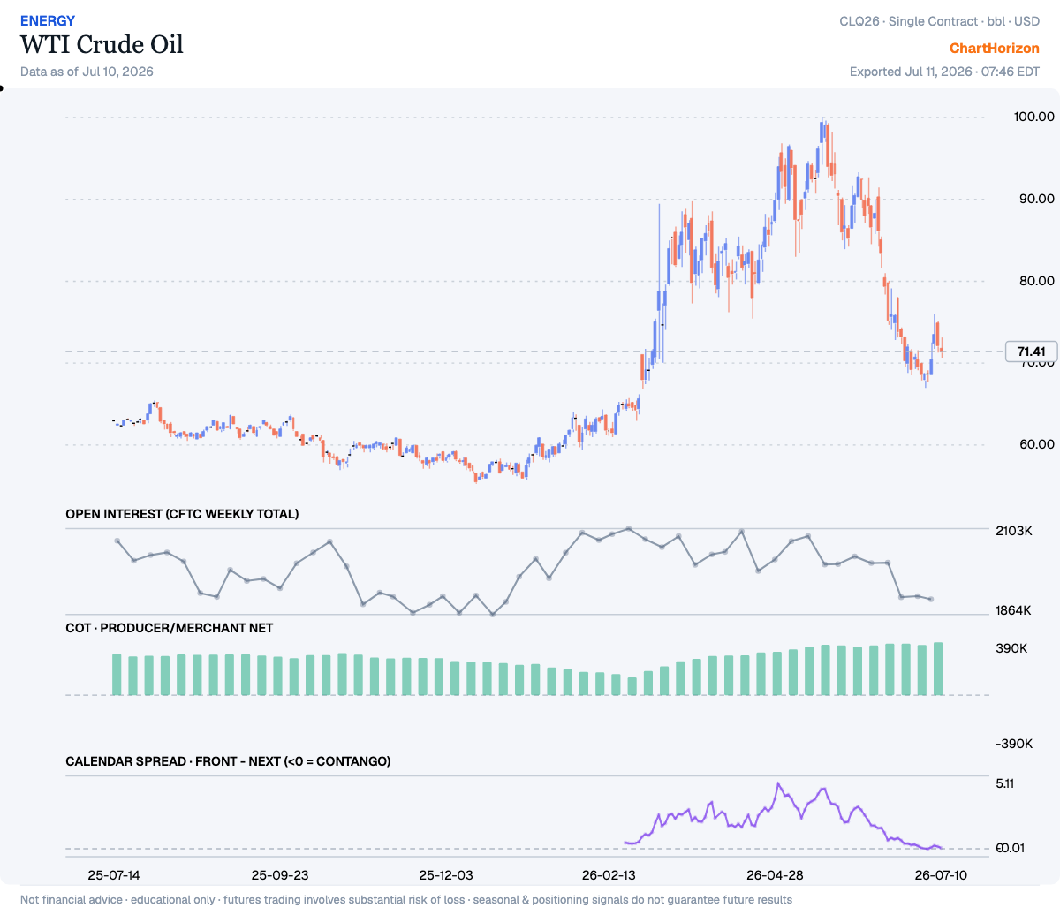
Task: Click the first open interest data point
Action: [117, 541]
